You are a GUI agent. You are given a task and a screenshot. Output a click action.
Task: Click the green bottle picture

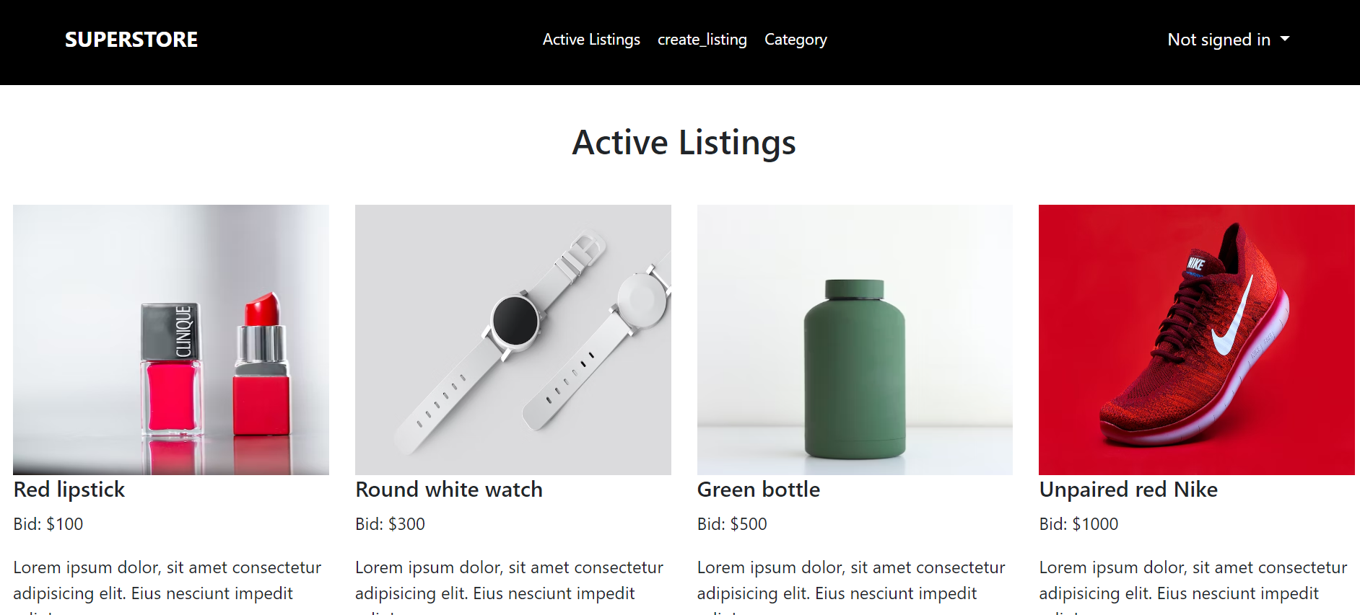pos(855,340)
